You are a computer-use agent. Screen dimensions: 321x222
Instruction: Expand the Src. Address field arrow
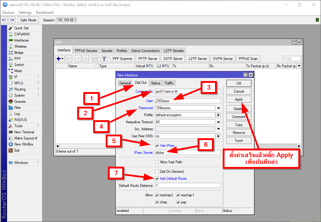[x=218, y=129]
